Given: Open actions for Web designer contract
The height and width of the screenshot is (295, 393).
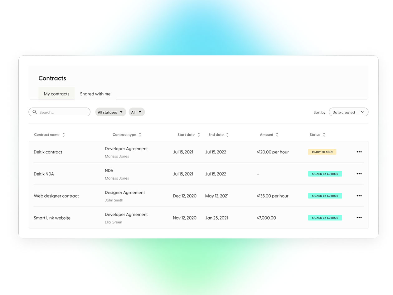Looking at the screenshot, I should click(359, 196).
